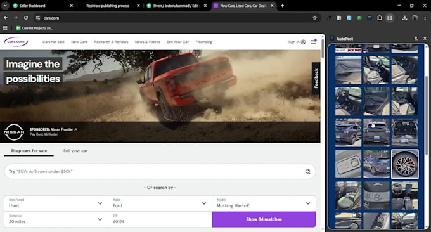Open the extensions puzzle icon
The height and width of the screenshot is (232, 431).
[x=380, y=18]
